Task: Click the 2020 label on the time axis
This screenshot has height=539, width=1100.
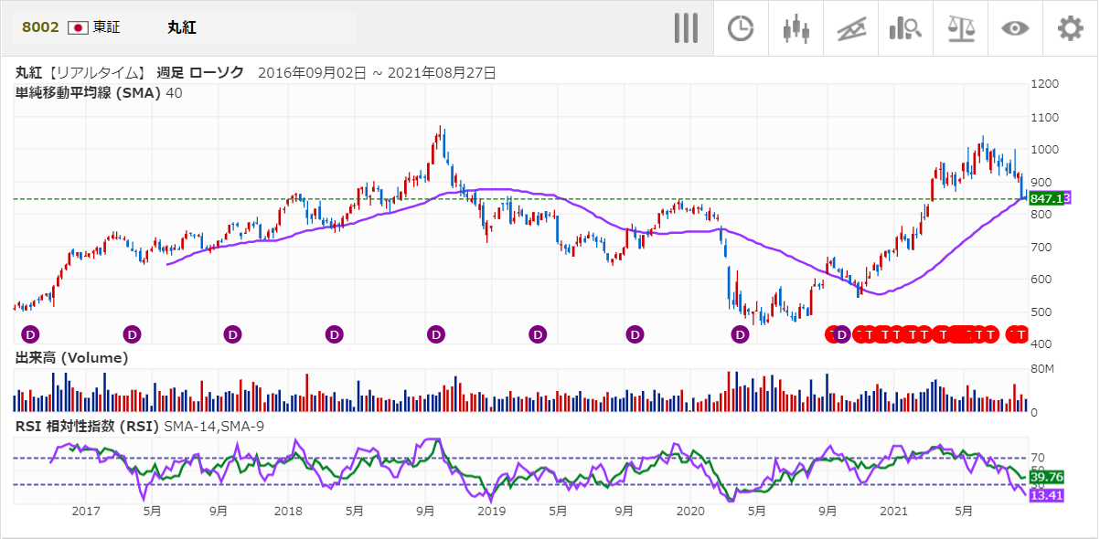Action: 691,511
